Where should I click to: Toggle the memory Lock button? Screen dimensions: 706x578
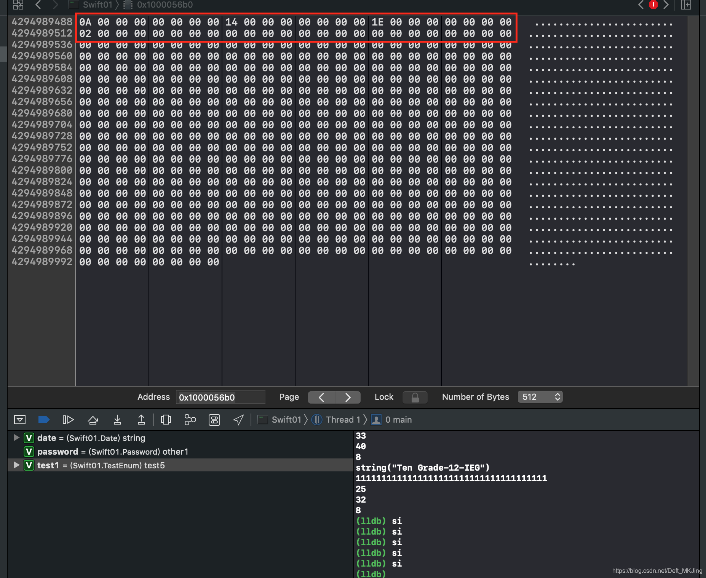[x=415, y=397]
